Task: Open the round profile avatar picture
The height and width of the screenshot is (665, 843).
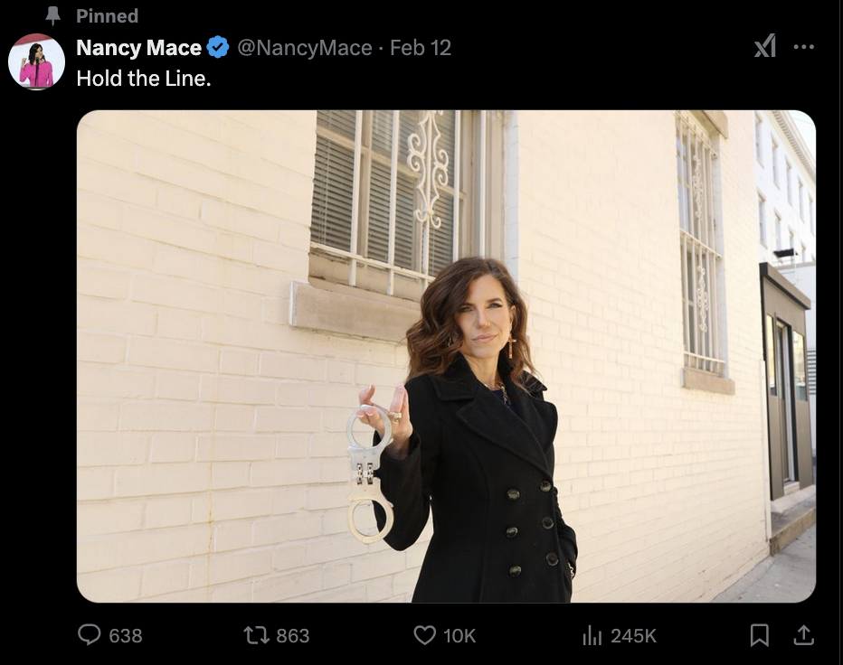Action: click(x=37, y=62)
